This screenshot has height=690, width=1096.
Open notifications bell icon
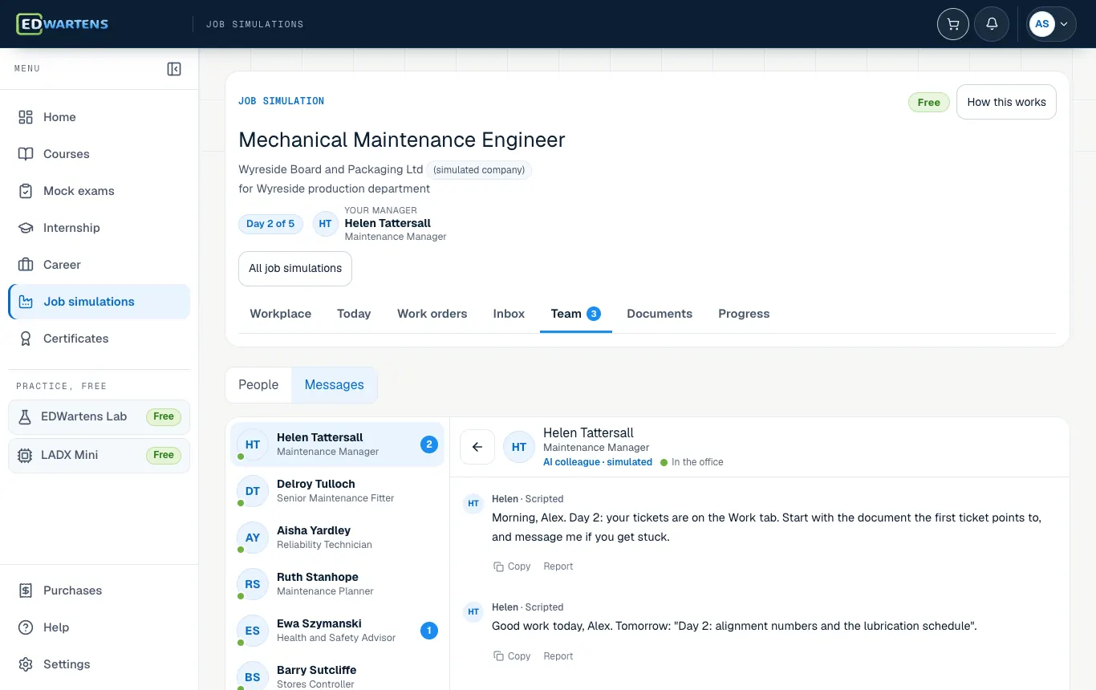tap(992, 24)
